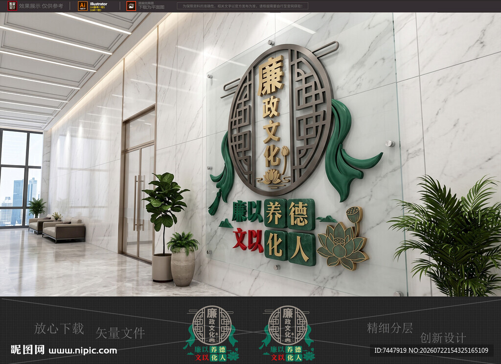Click the Illustrator version text
The width and height of the screenshot is (501, 364).
pos(98,6)
